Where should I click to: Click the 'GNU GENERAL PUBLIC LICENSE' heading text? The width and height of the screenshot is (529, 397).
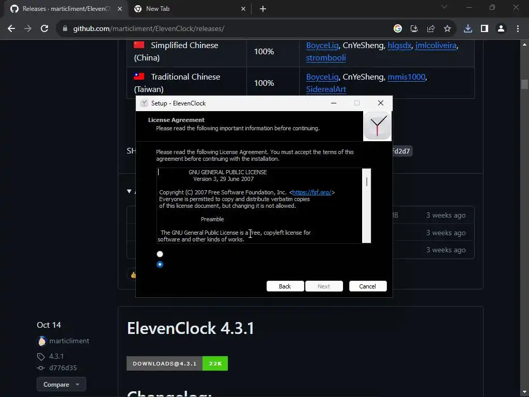click(x=228, y=172)
